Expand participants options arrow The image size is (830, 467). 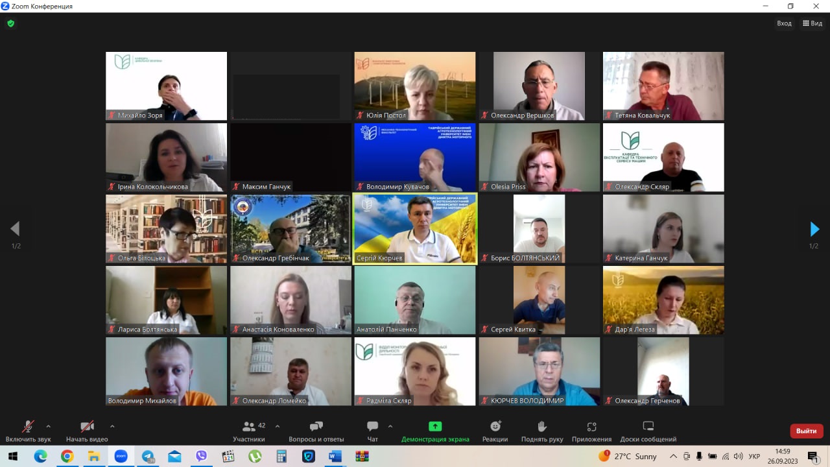tap(278, 426)
